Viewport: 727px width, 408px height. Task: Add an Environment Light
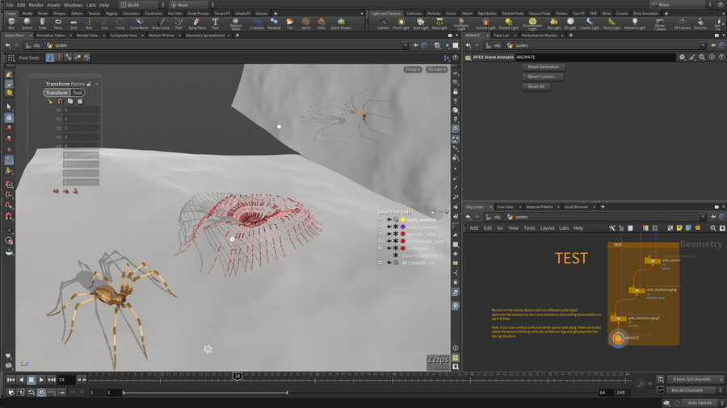(532, 24)
